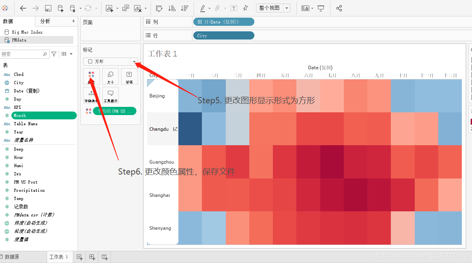Sort descending with the toolbar icon

185,8
